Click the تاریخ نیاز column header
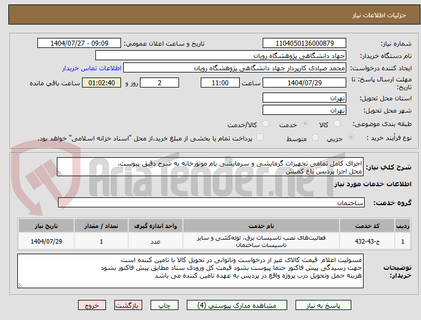Image resolution: width=421 pixels, height=320 pixels. click(46, 226)
